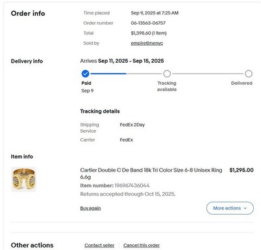Image resolution: width=261 pixels, height=250 pixels.
Task: Contact seller about this order
Action: click(x=99, y=245)
